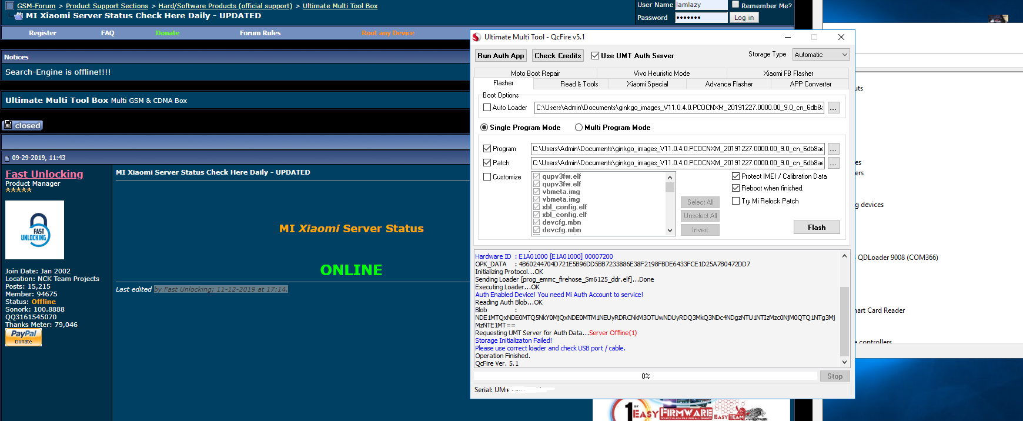
Task: Open Hard/Software Products breadcrumb link
Action: (x=225, y=6)
